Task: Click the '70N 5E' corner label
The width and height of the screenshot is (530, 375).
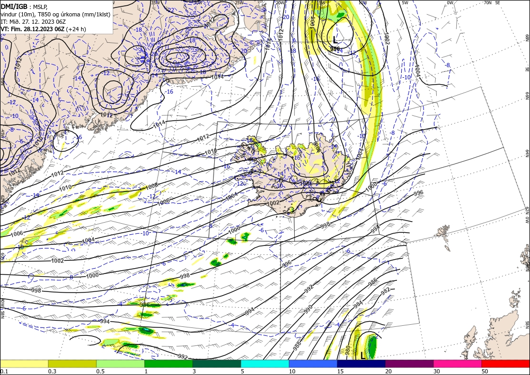Action: (492, 3)
